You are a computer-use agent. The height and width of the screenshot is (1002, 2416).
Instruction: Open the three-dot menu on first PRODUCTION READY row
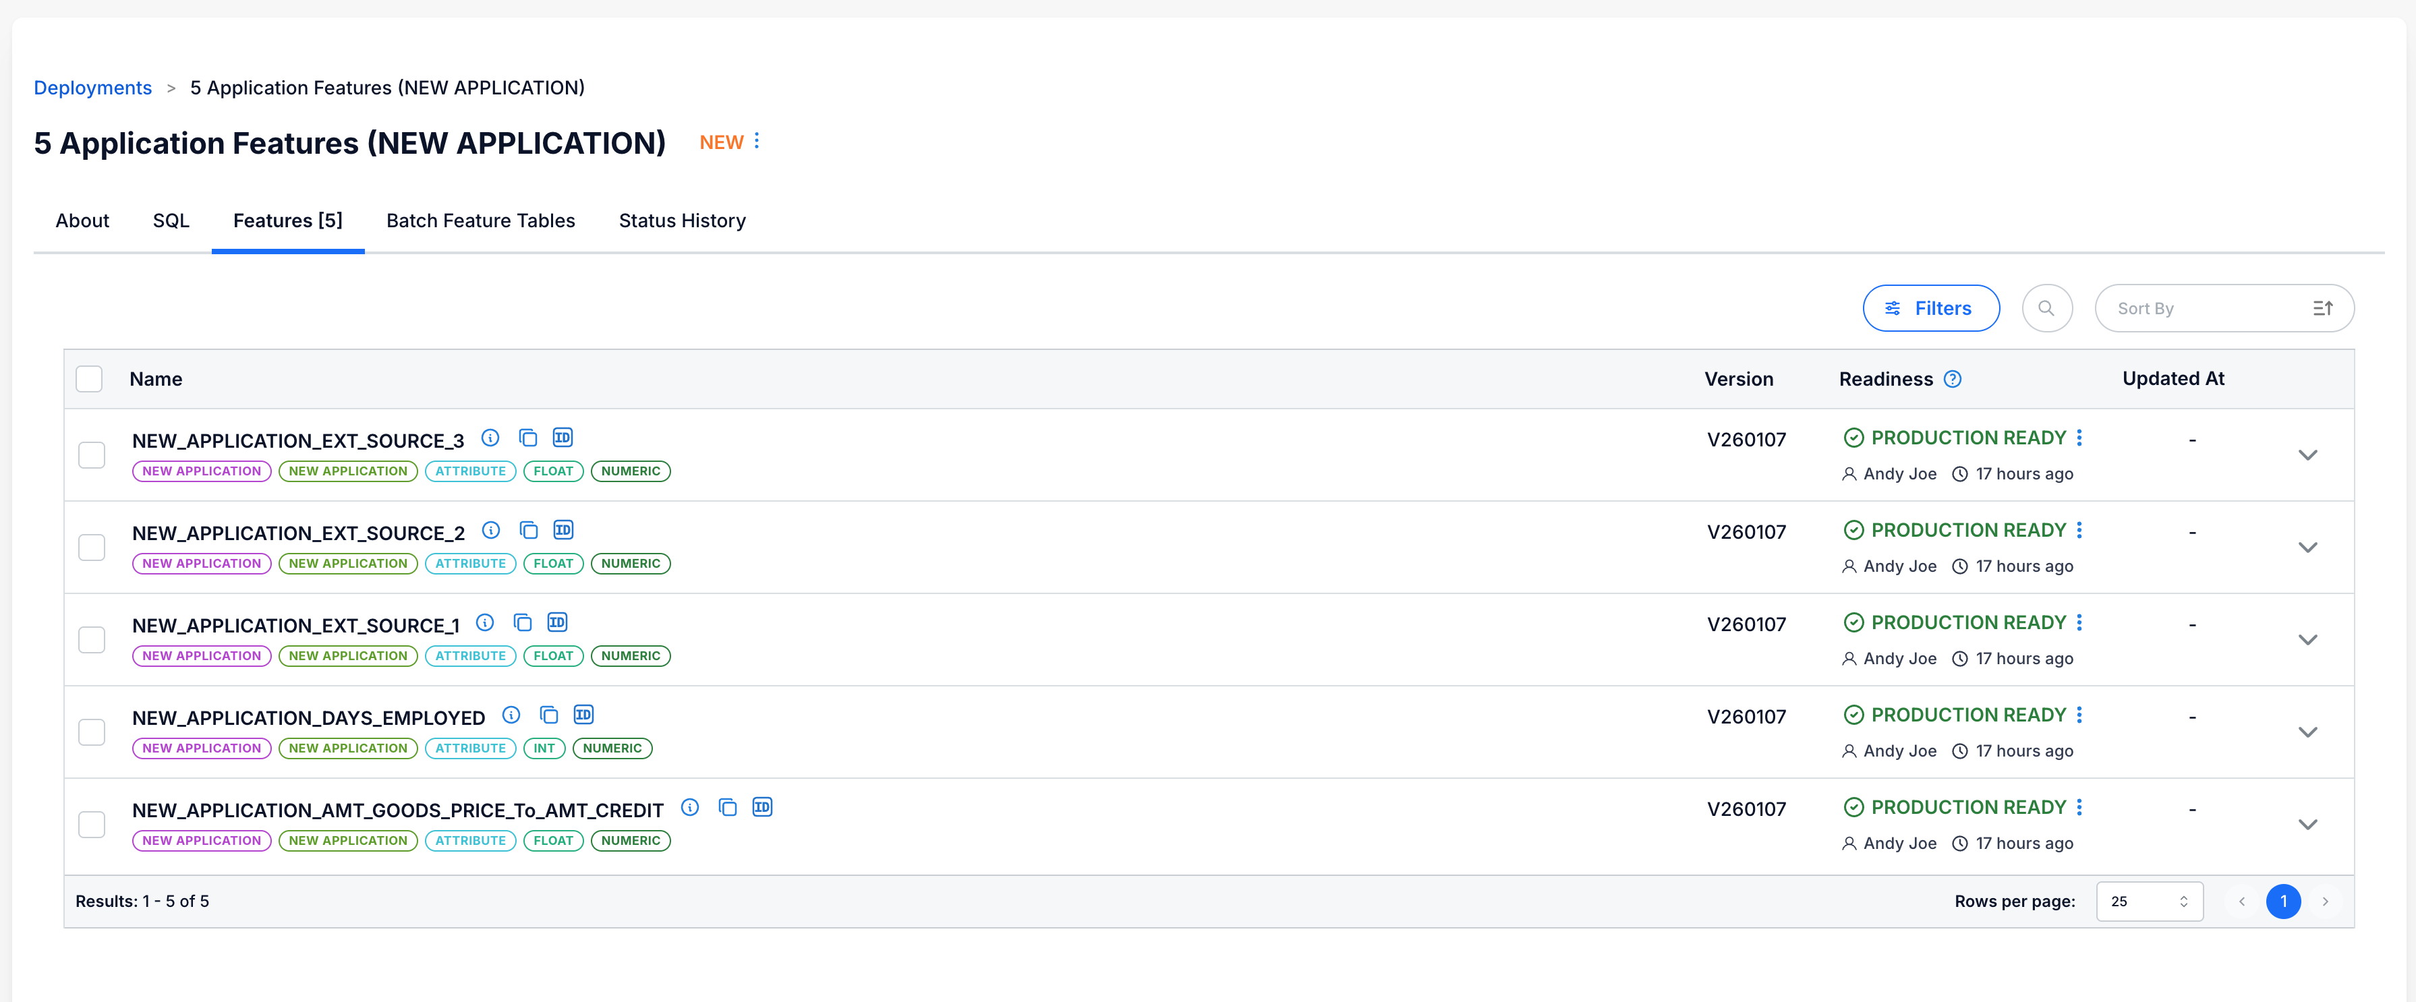(x=2080, y=437)
